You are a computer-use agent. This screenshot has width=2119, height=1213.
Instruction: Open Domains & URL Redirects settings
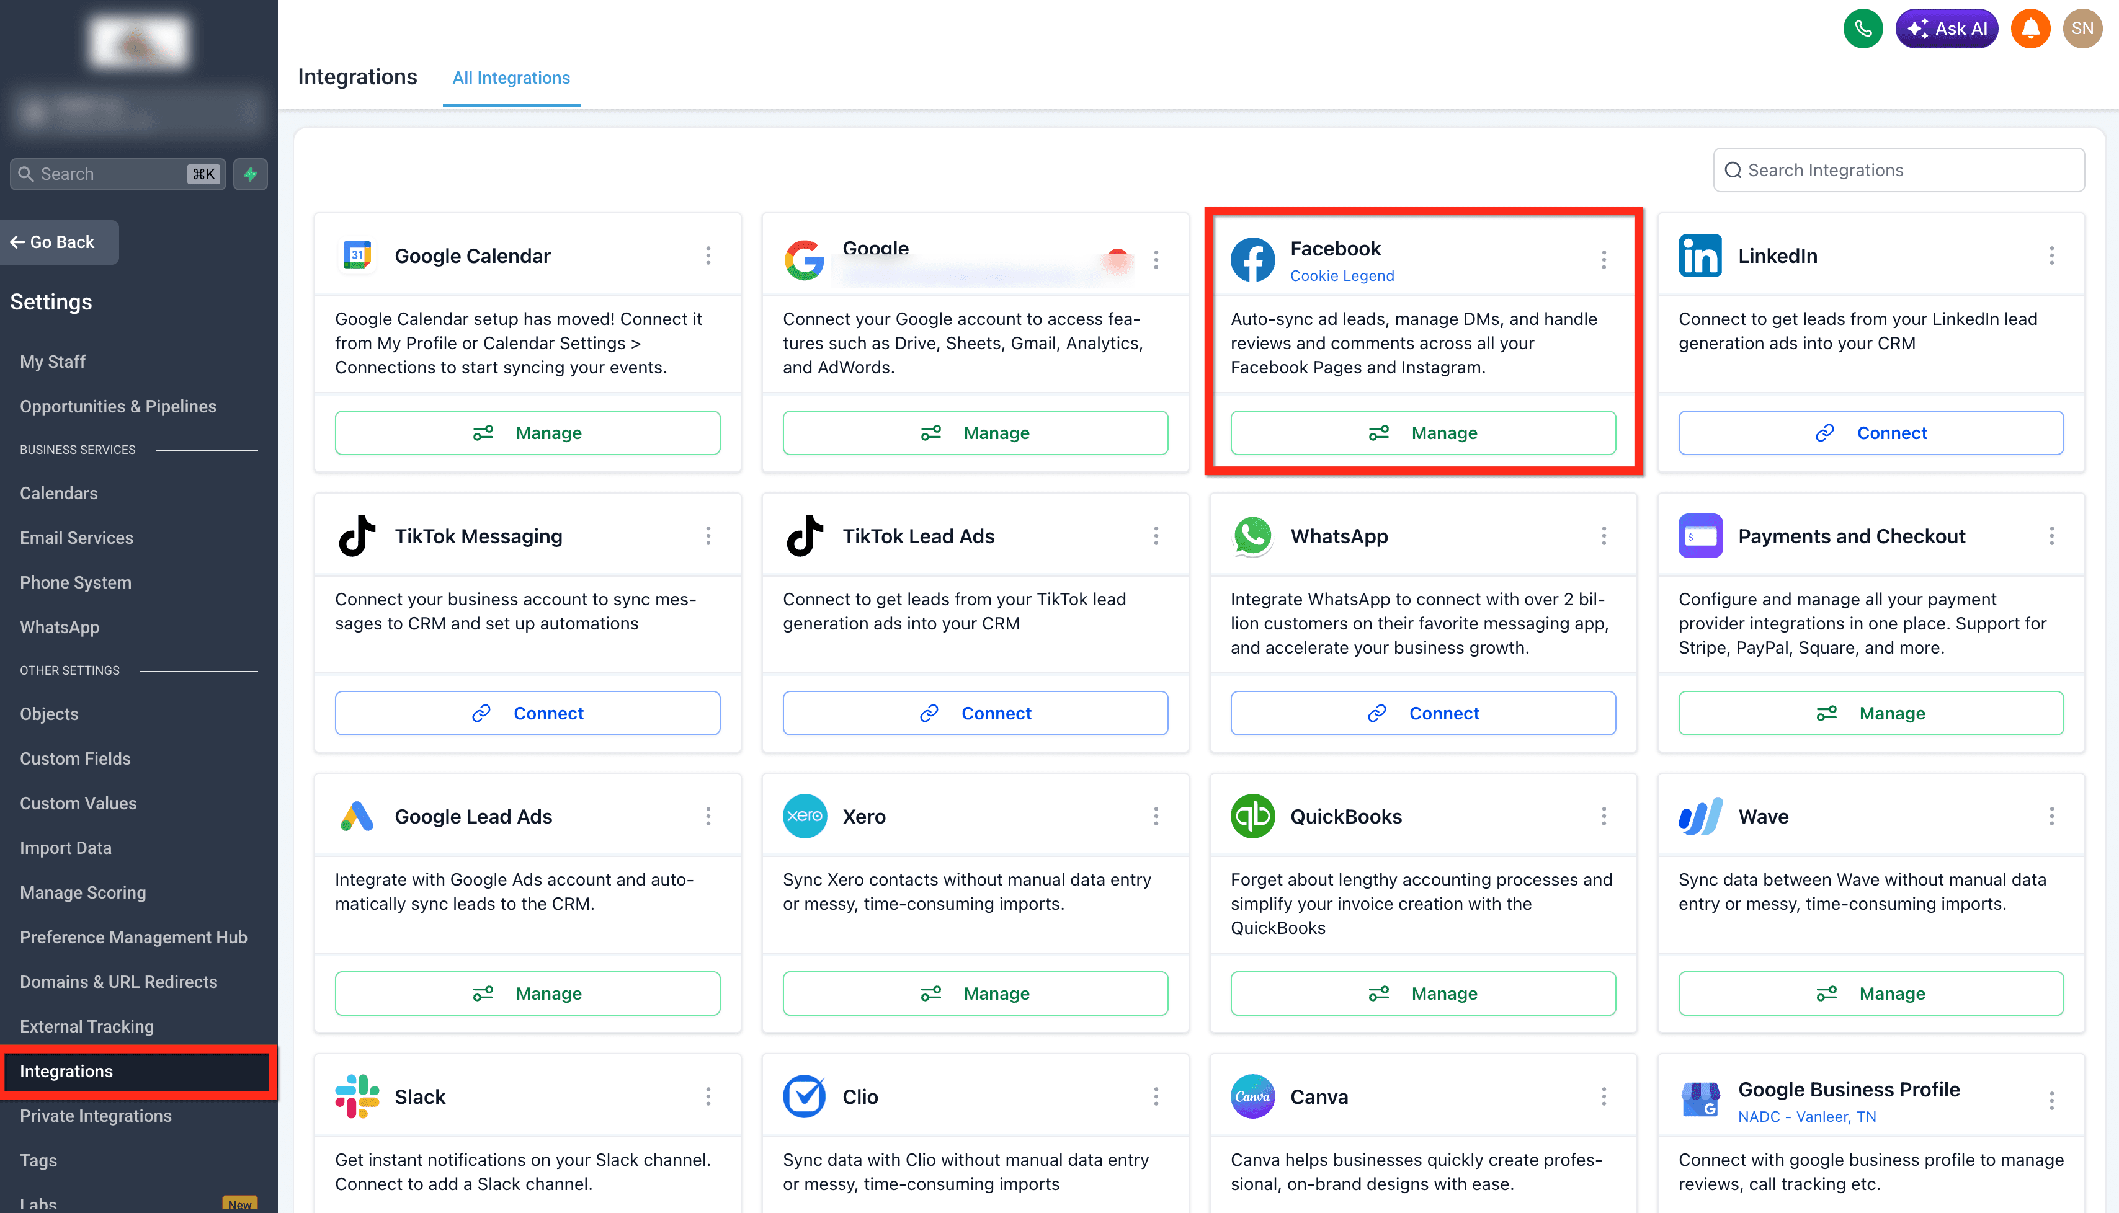(x=118, y=982)
